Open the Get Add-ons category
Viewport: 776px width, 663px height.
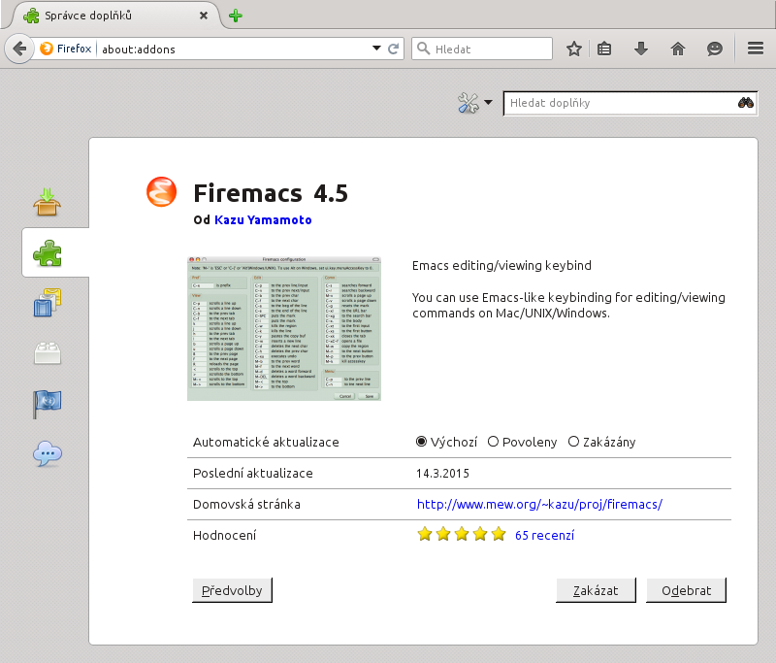pyautogui.click(x=47, y=202)
